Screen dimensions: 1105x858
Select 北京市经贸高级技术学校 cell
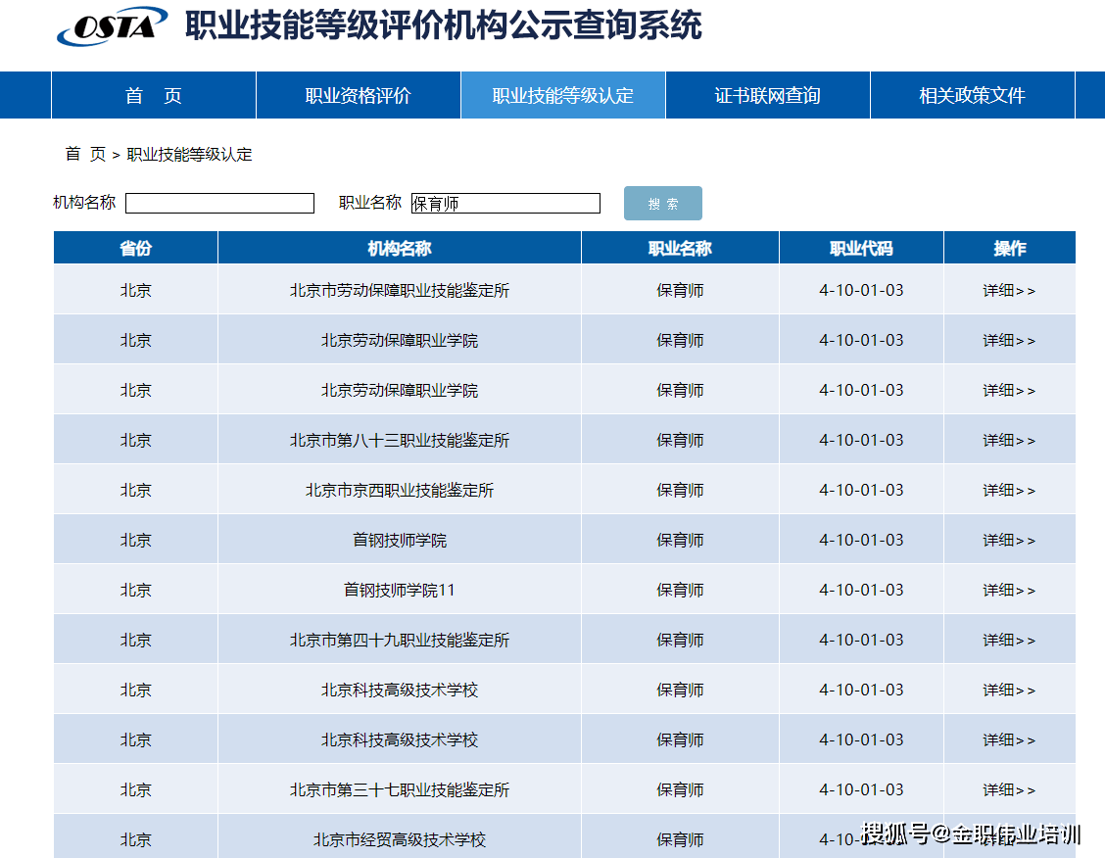pyautogui.click(x=400, y=837)
